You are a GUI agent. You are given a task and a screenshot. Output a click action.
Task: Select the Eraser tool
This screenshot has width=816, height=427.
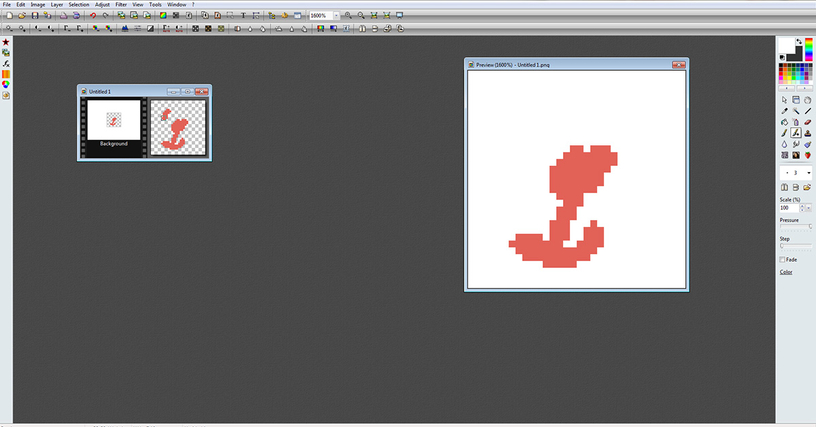[808, 122]
